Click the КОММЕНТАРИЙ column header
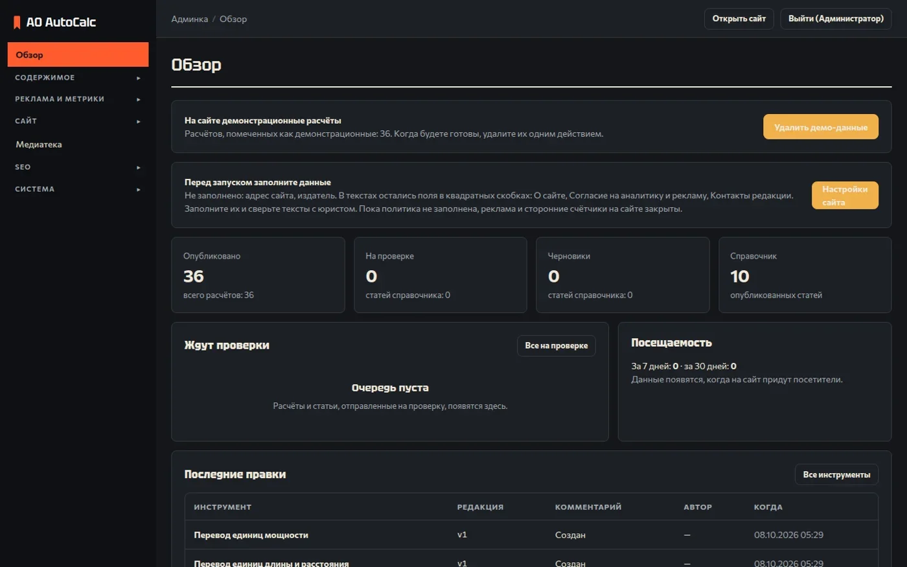The height and width of the screenshot is (567, 907). pyautogui.click(x=588, y=507)
